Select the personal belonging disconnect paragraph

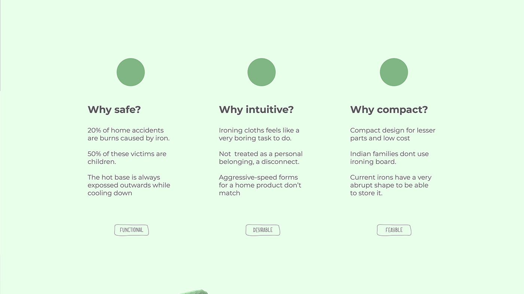click(x=261, y=158)
